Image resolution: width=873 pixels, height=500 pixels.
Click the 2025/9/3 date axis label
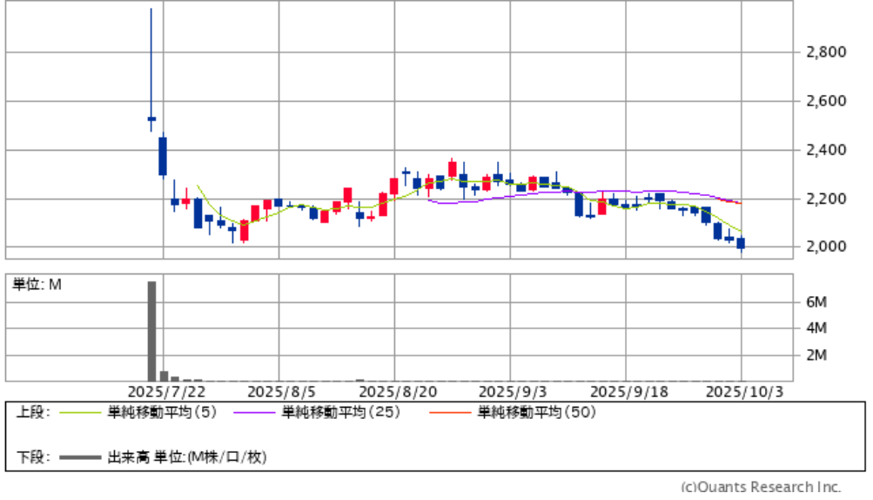(x=511, y=392)
